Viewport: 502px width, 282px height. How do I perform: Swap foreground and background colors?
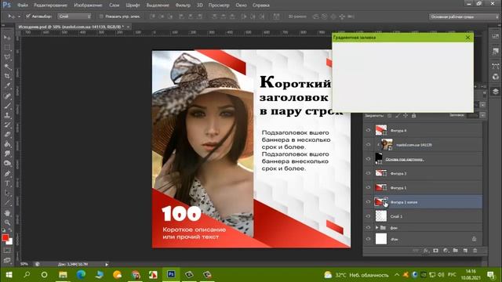[10, 230]
